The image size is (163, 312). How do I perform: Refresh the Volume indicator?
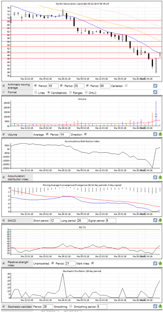155,134
